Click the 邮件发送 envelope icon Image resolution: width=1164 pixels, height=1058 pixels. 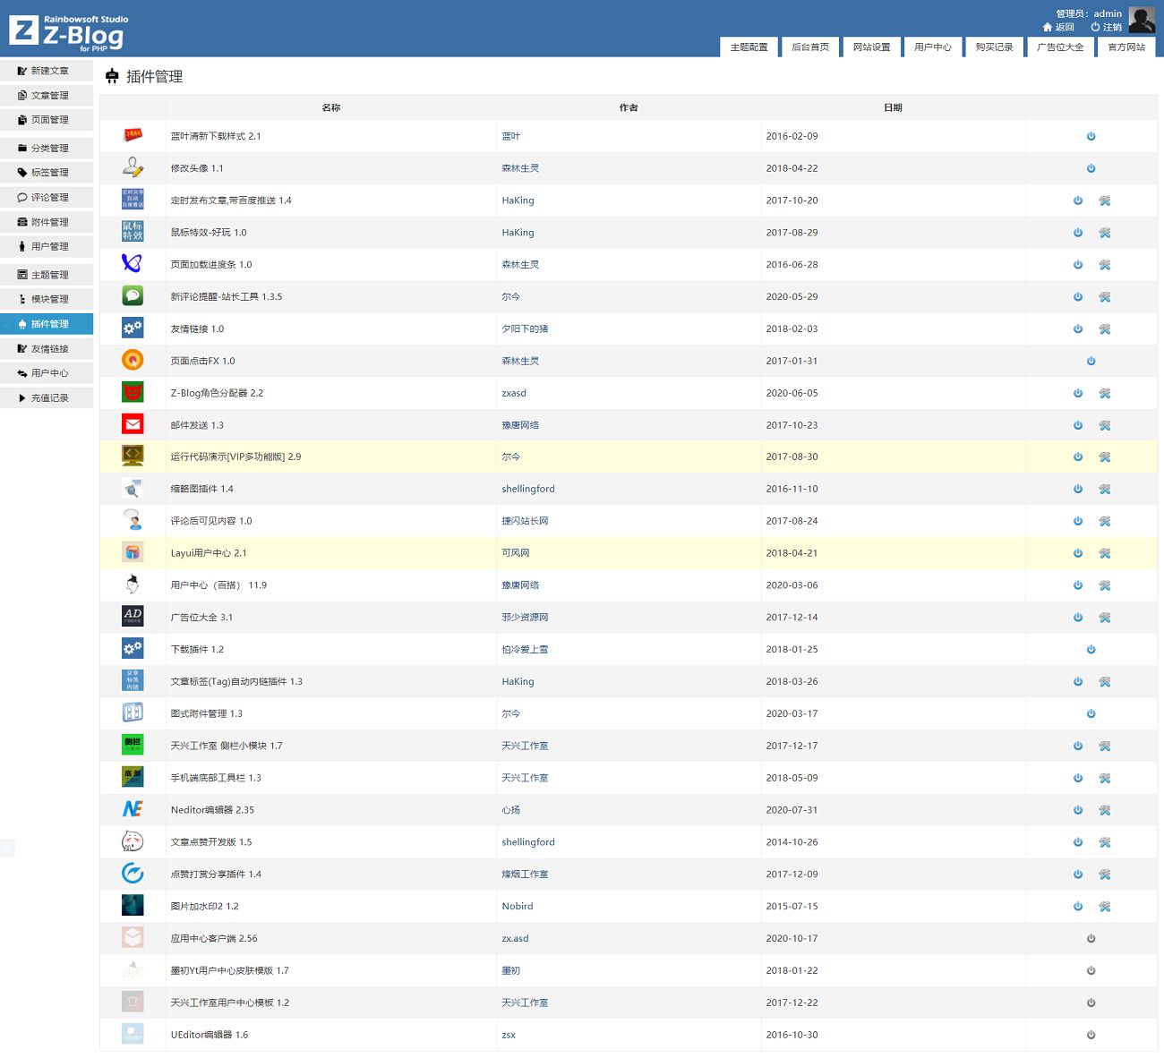point(133,424)
